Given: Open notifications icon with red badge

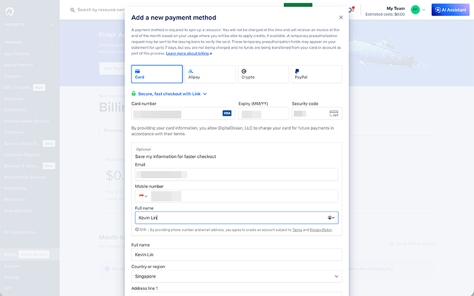Looking at the screenshot, I should [x=351, y=10].
